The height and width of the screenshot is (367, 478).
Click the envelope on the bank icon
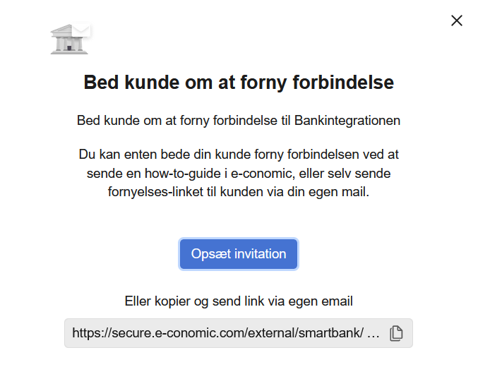(x=81, y=30)
